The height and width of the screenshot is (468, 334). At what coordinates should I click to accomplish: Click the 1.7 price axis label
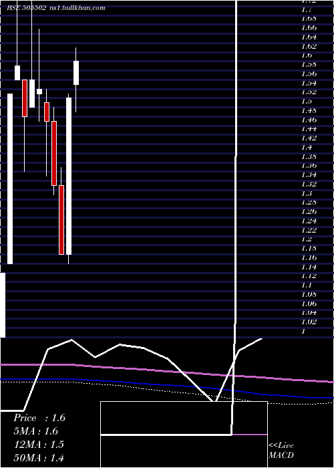307,10
